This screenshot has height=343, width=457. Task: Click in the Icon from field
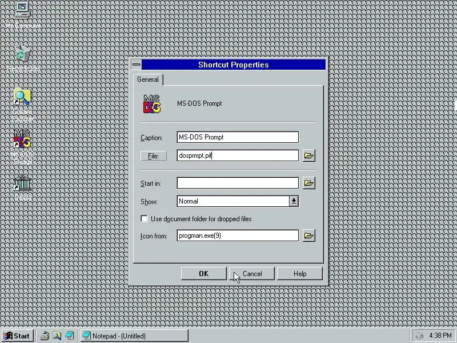click(238, 236)
